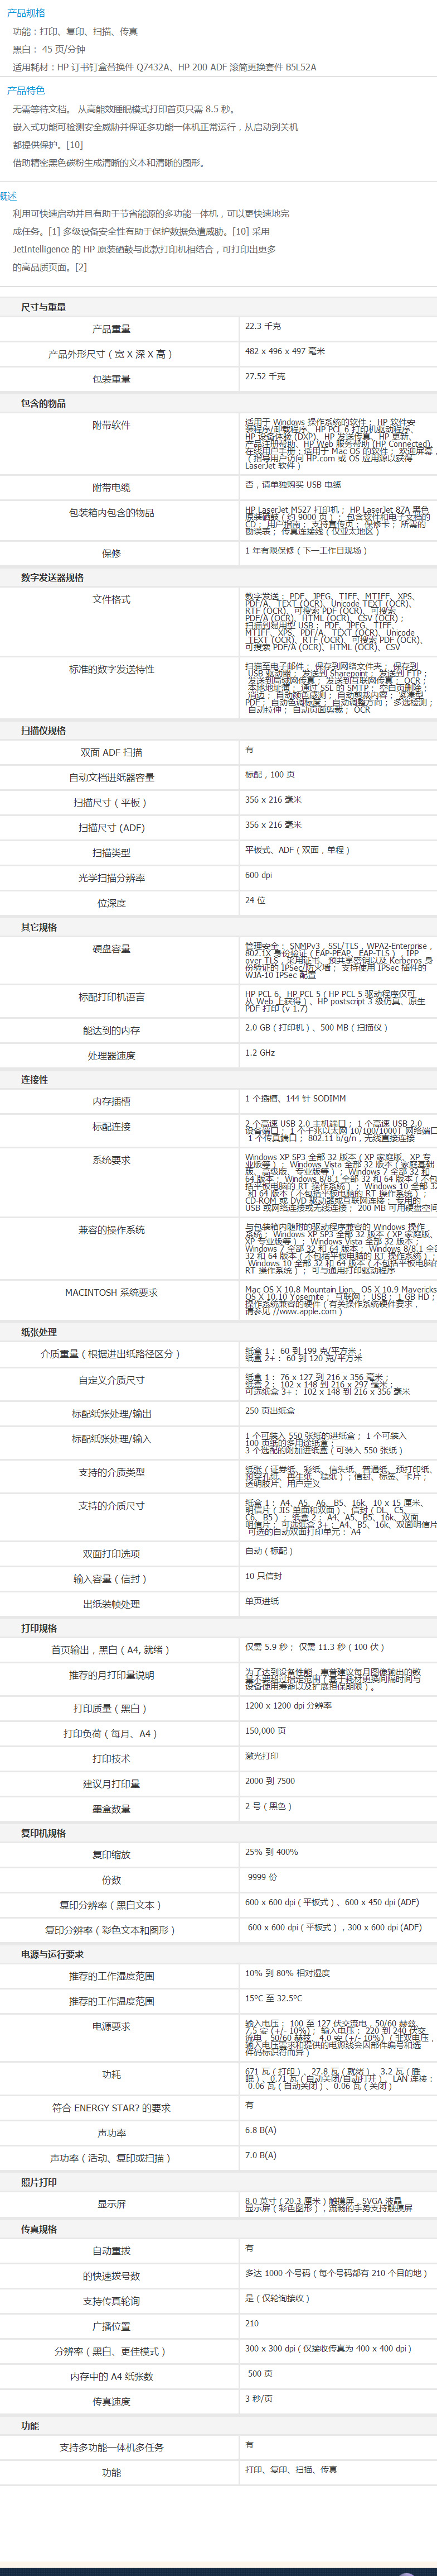This screenshot has height=2576, width=437.
Task: Click the 600 dpi value
Action: tap(259, 875)
